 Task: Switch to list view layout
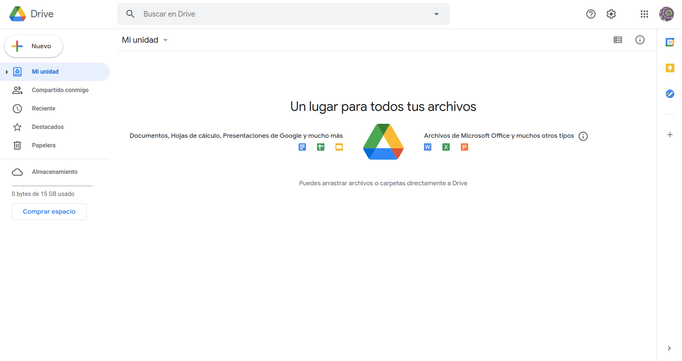[618, 40]
